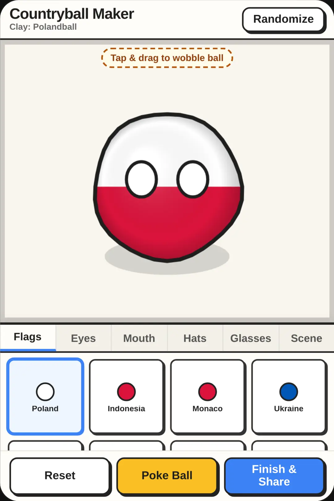Open the Eyes tab

point(83,338)
